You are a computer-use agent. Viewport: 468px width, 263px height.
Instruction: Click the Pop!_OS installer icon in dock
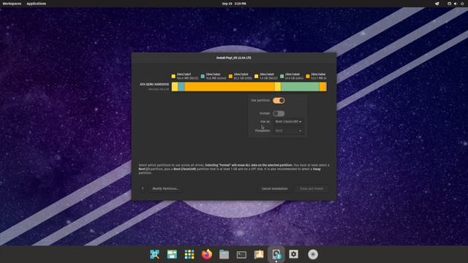276,254
